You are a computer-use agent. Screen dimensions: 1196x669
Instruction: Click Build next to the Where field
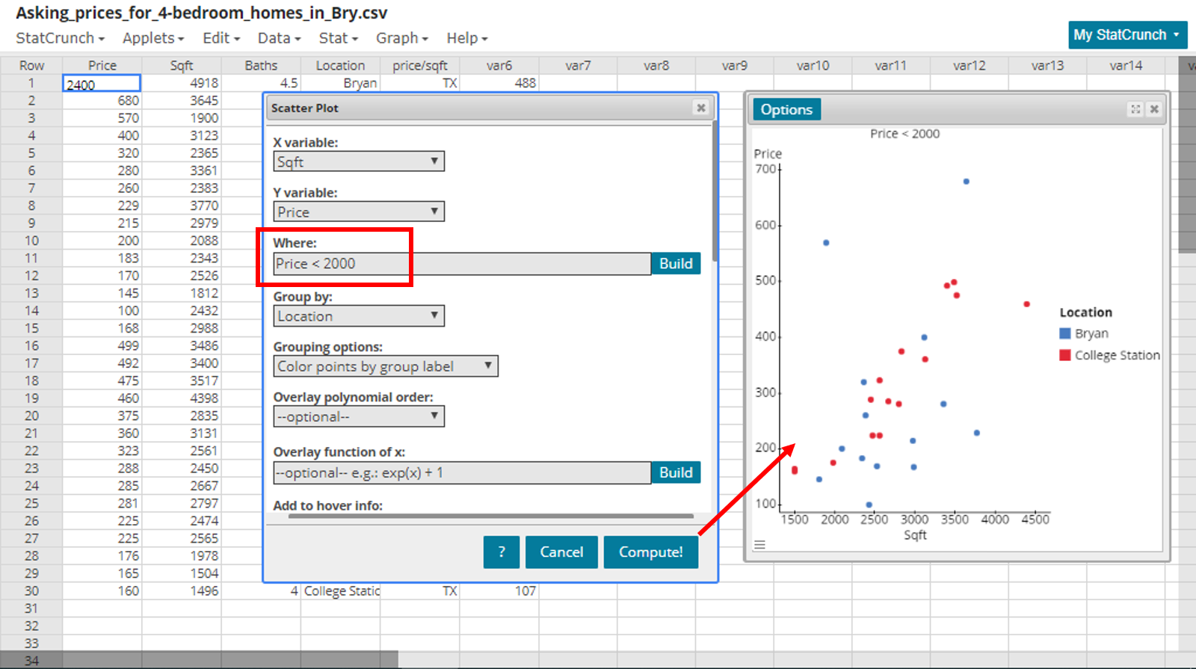click(x=676, y=264)
